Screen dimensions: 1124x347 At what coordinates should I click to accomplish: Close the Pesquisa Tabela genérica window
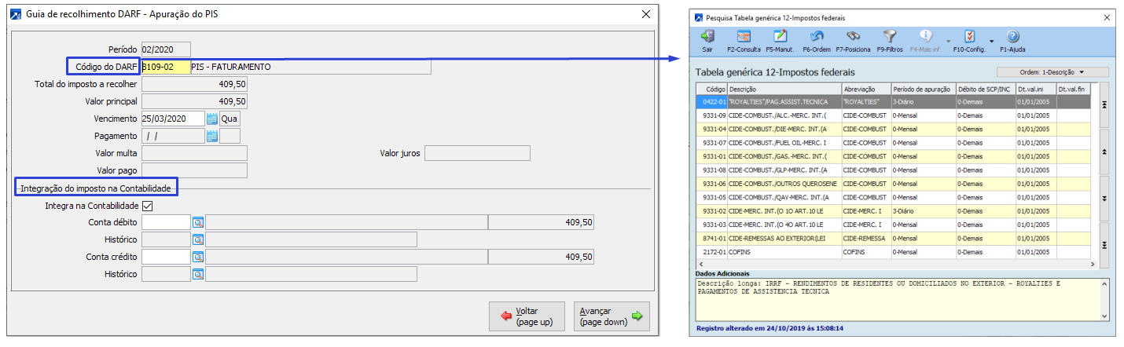pyautogui.click(x=1107, y=17)
